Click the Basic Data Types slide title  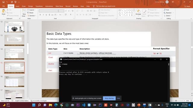pyautogui.click(x=59, y=34)
